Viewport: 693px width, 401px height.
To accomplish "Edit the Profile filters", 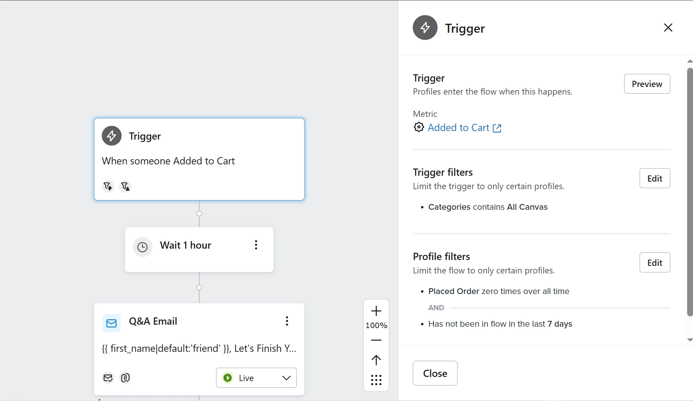I will 655,262.
